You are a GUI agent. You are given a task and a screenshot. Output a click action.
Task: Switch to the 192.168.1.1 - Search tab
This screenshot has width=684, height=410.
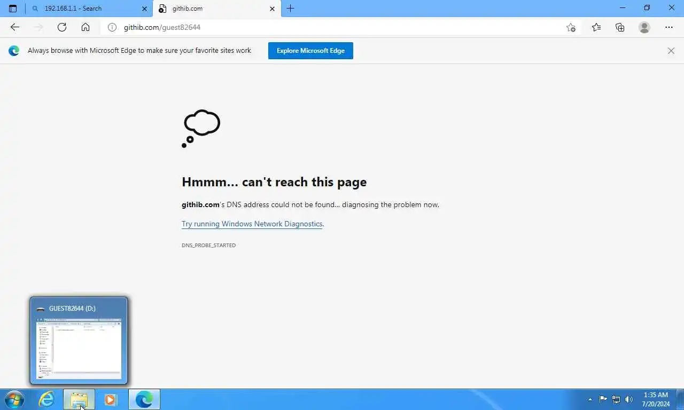(89, 9)
